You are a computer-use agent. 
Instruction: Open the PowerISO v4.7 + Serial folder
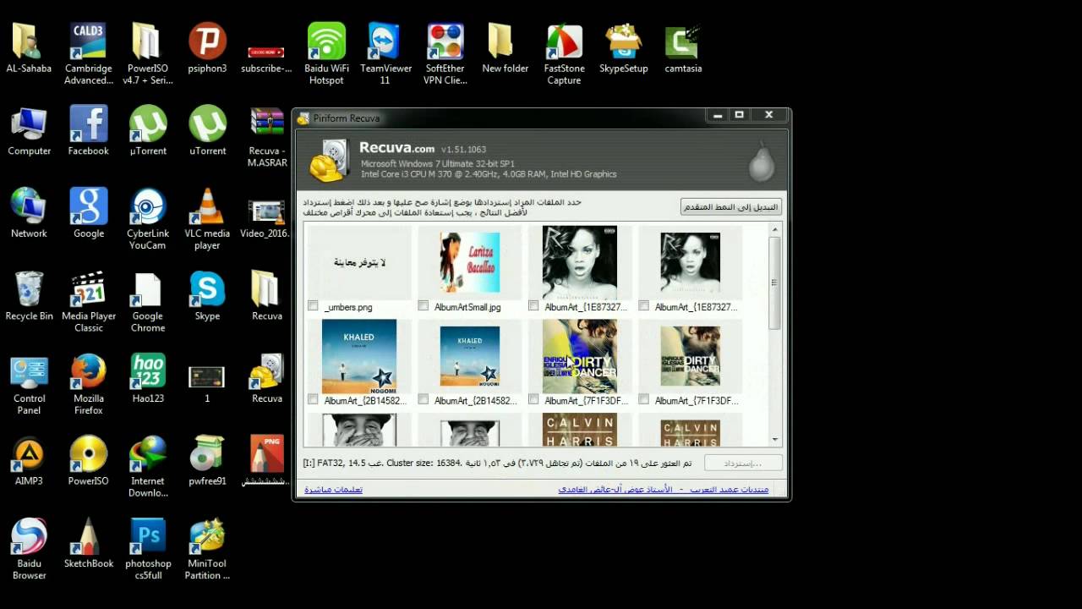(147, 54)
